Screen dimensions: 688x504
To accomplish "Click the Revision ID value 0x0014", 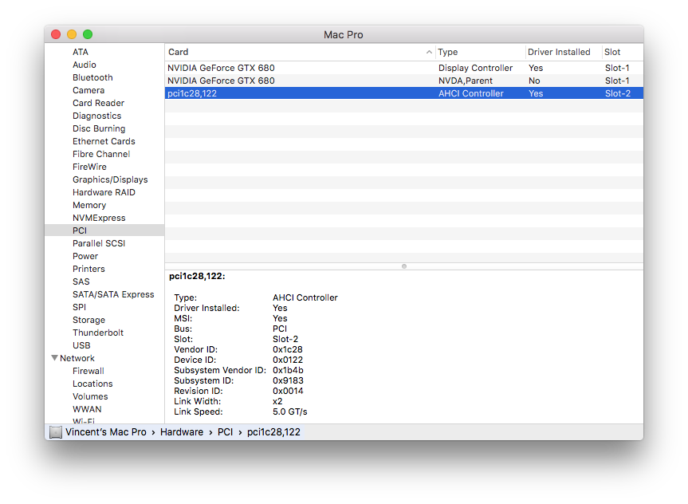I will click(x=288, y=391).
